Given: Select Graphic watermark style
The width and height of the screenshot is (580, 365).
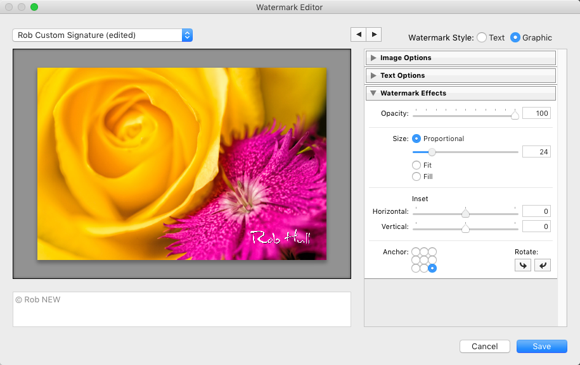Looking at the screenshot, I should click(515, 37).
